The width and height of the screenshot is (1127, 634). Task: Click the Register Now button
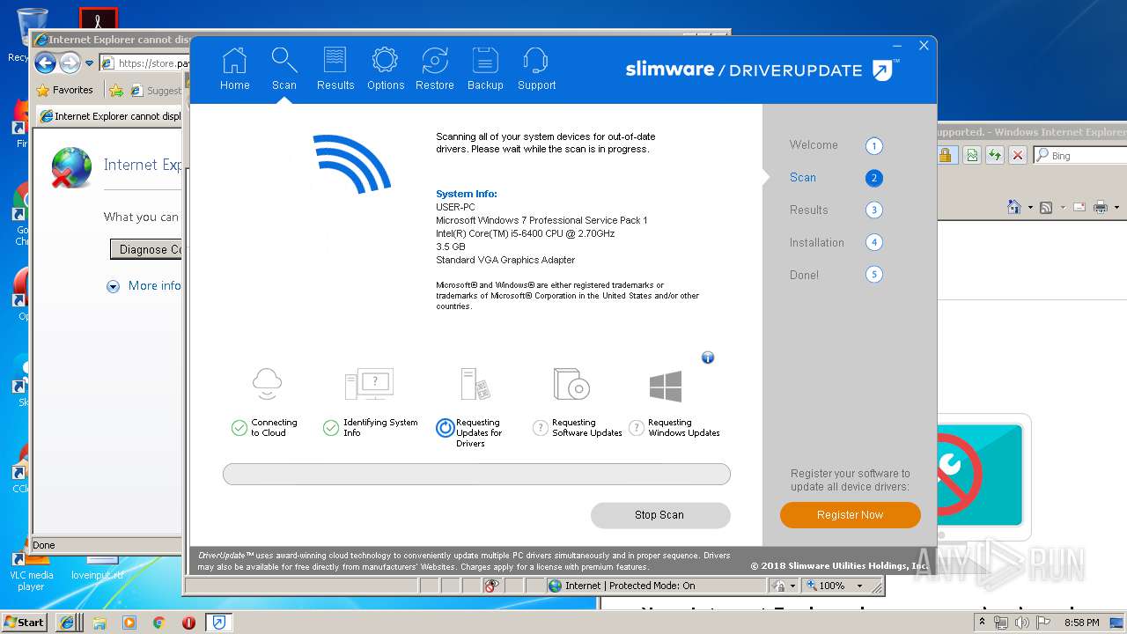[850, 515]
